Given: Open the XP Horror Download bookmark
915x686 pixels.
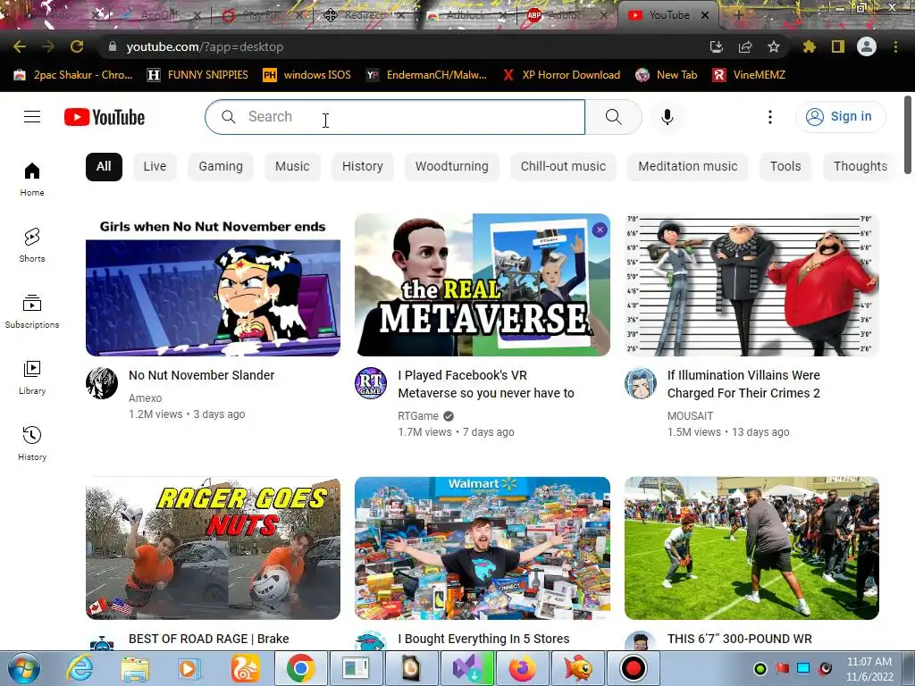Looking at the screenshot, I should pyautogui.click(x=561, y=75).
